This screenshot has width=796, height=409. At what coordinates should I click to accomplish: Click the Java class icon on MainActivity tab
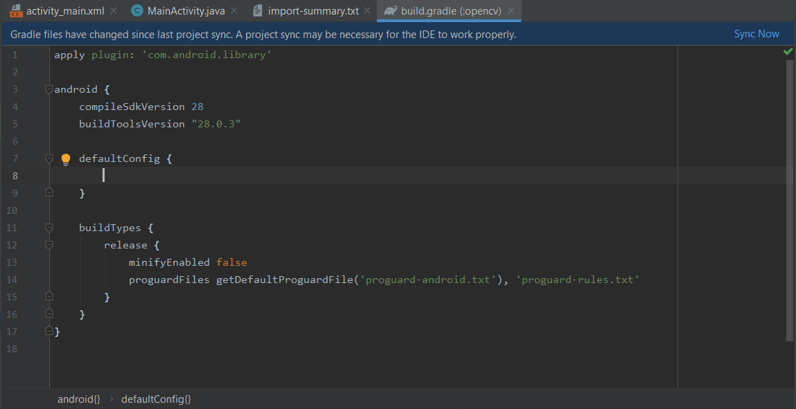tap(136, 10)
